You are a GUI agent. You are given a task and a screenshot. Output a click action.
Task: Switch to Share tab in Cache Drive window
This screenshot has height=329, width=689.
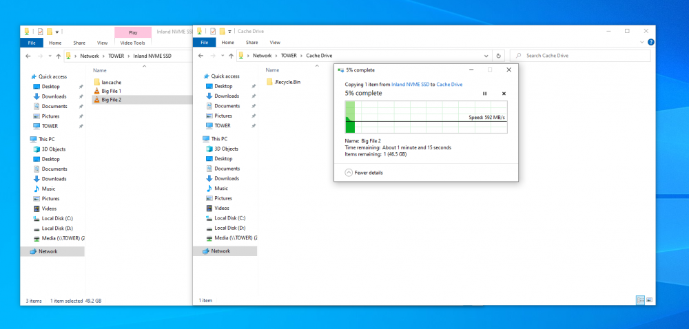pos(251,43)
